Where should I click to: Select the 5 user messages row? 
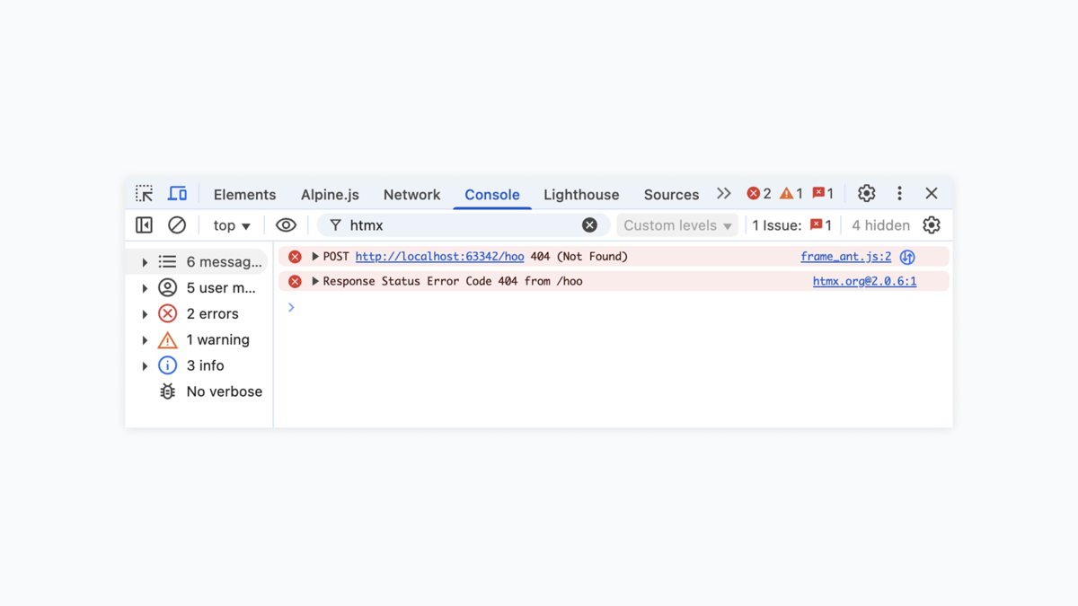[199, 288]
